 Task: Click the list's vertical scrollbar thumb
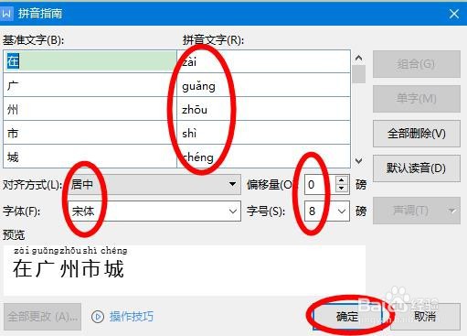(x=359, y=74)
